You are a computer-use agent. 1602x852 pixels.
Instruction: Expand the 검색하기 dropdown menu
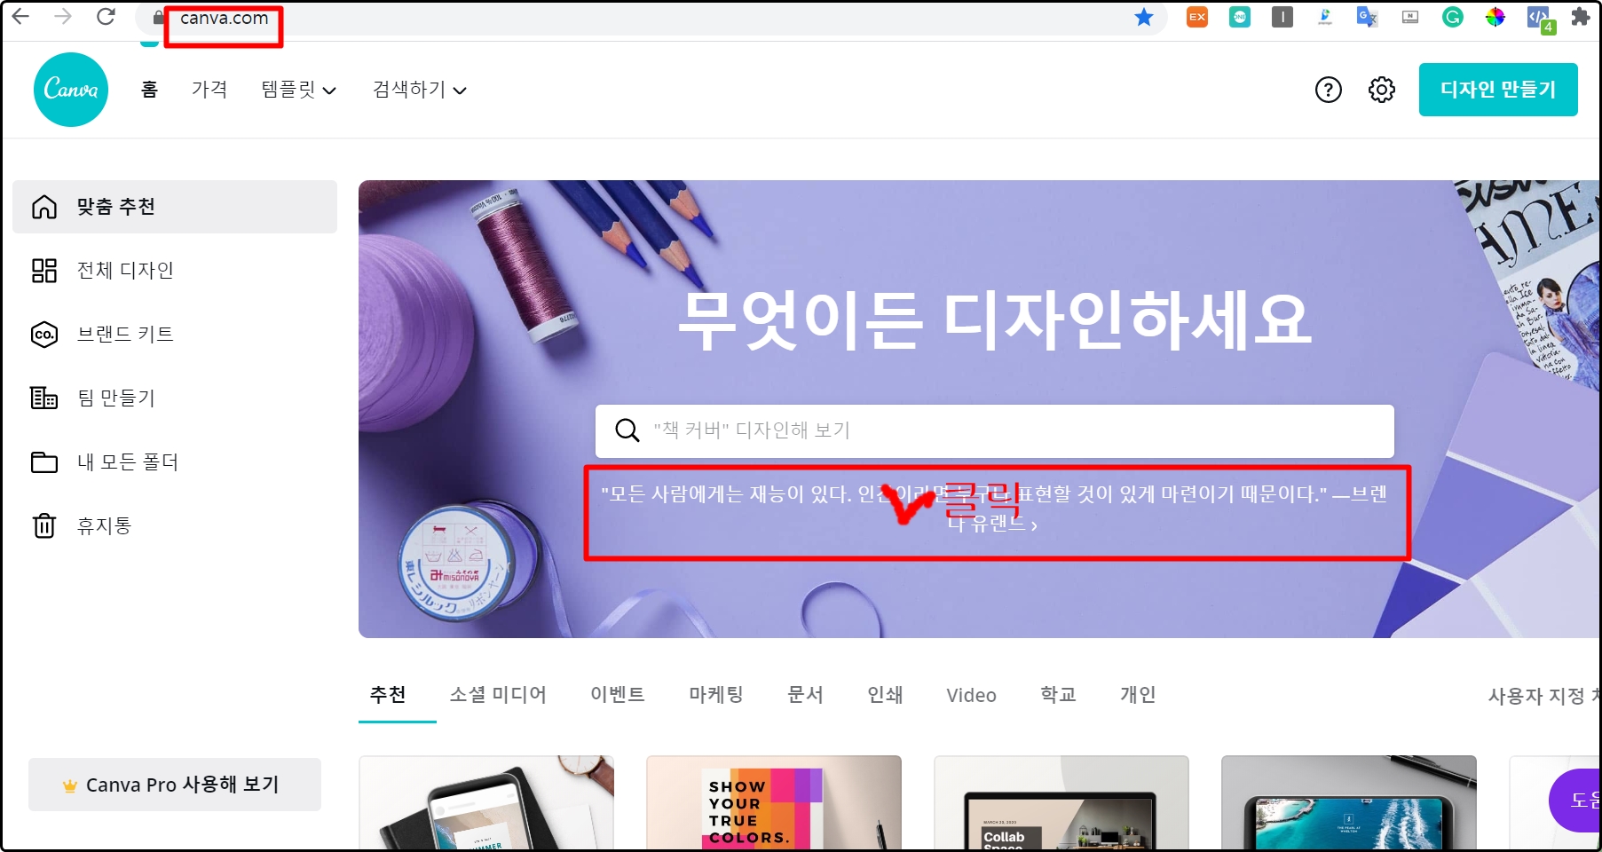click(420, 90)
